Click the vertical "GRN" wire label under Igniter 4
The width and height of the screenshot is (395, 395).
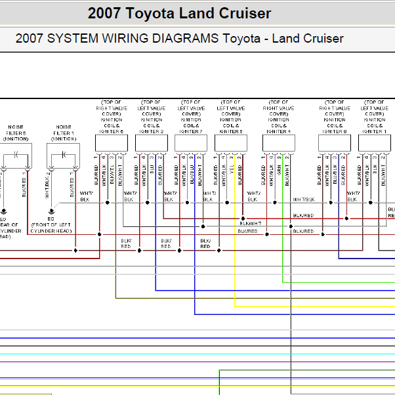(279, 170)
